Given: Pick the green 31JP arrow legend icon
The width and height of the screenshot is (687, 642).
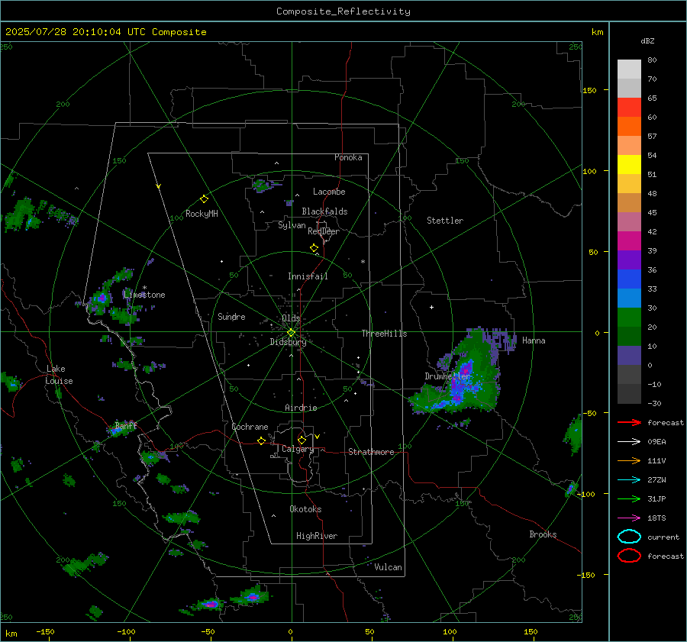Looking at the screenshot, I should pos(629,498).
